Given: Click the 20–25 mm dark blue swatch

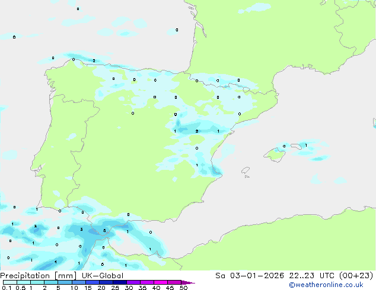Looking at the screenshot, I should pos(106,282).
